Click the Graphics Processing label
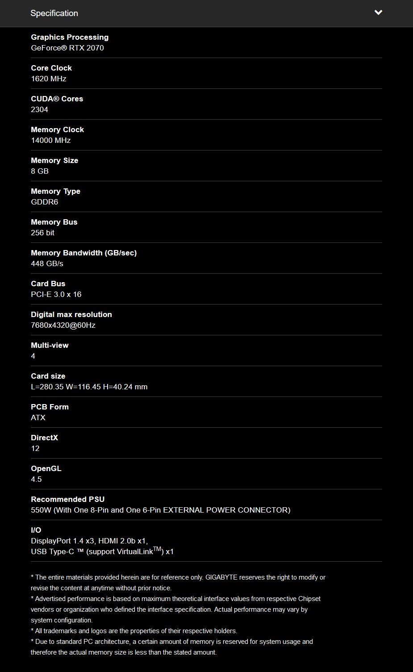Viewport: 413px width, 672px height. [x=70, y=37]
